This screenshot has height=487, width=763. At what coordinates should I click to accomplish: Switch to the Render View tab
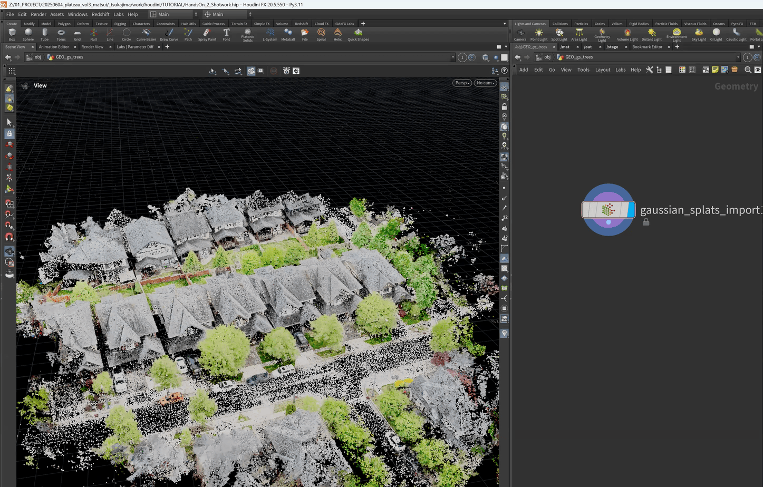coord(92,47)
